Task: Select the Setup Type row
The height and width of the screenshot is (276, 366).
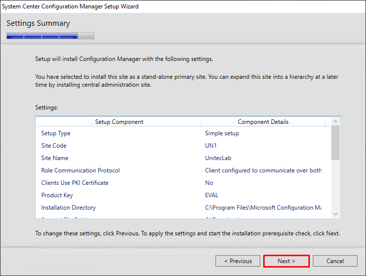Action: tap(183, 133)
